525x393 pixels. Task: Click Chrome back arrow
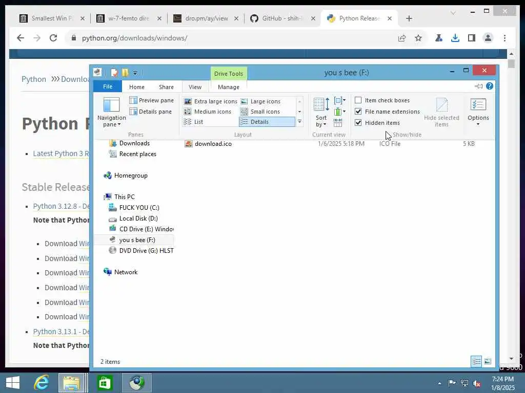pos(21,38)
